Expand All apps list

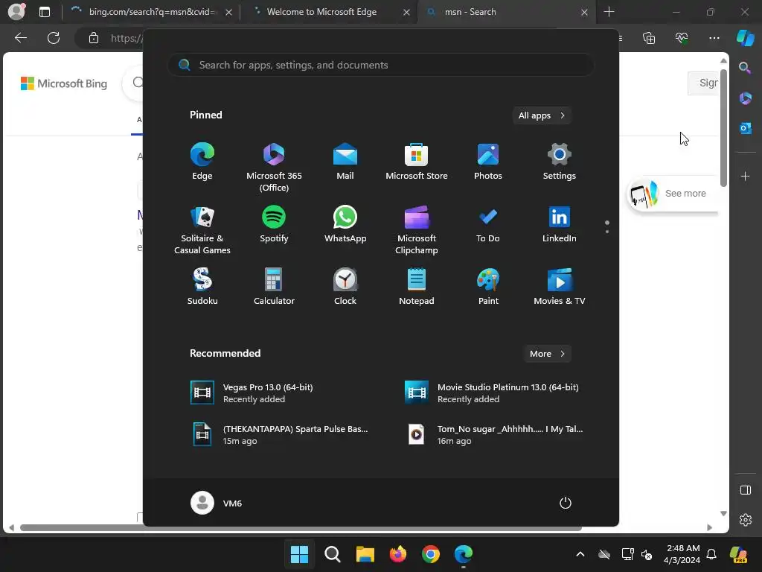coord(542,115)
